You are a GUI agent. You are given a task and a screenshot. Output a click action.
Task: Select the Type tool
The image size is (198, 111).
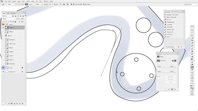[192, 70]
